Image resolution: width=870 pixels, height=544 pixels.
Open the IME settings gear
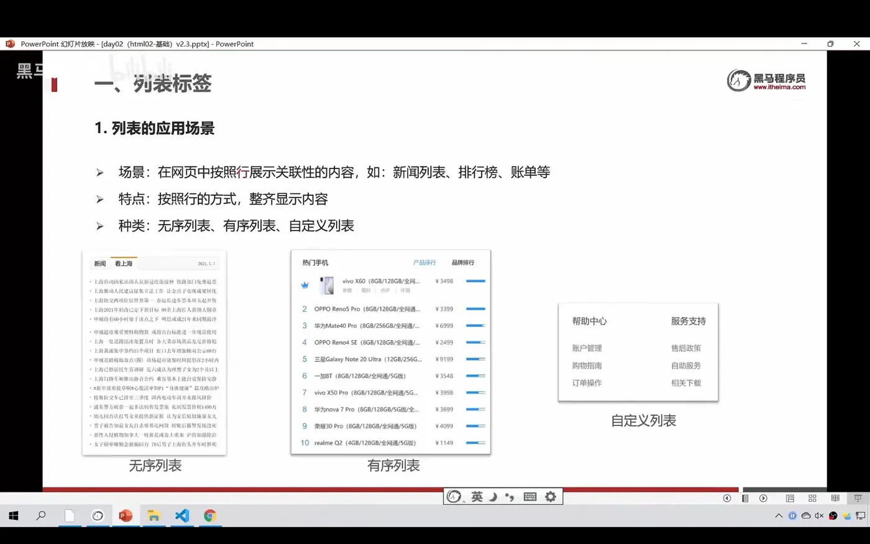click(x=551, y=496)
